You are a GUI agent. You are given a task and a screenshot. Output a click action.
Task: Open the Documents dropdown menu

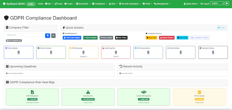83,4
